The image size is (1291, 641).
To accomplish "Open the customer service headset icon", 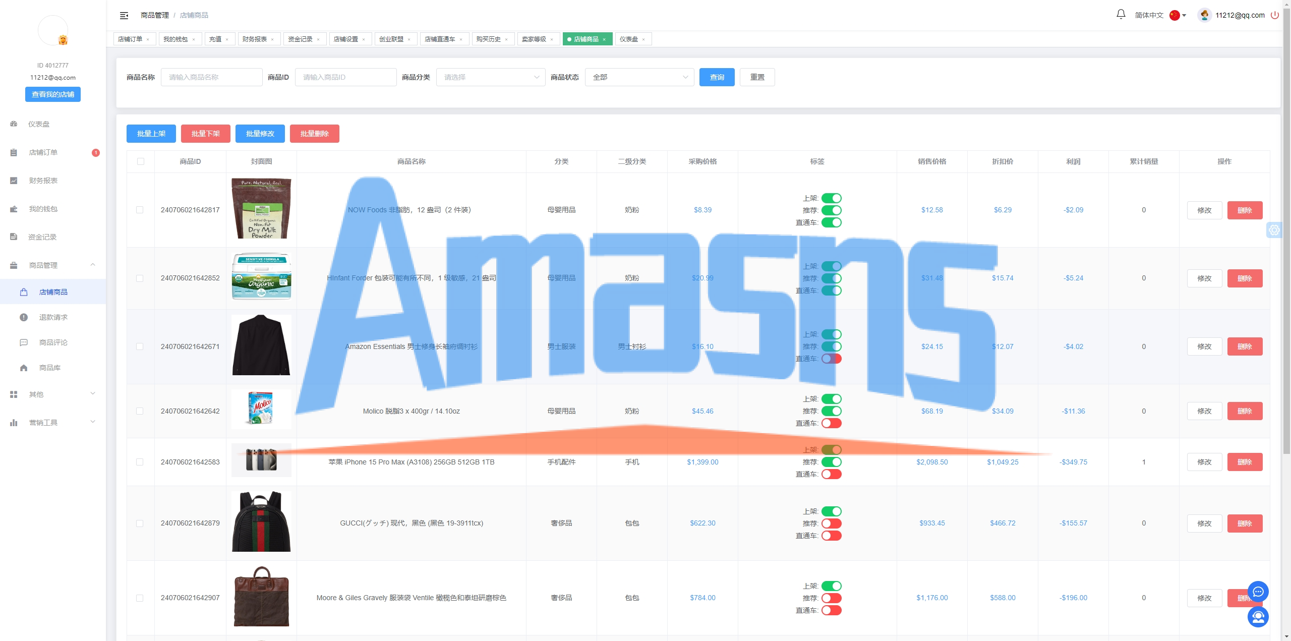I will 1258,617.
